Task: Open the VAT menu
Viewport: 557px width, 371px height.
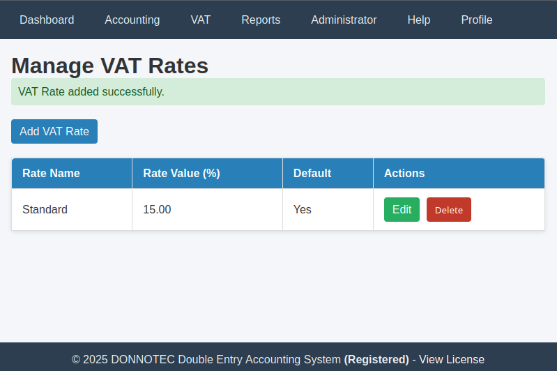Action: click(200, 20)
